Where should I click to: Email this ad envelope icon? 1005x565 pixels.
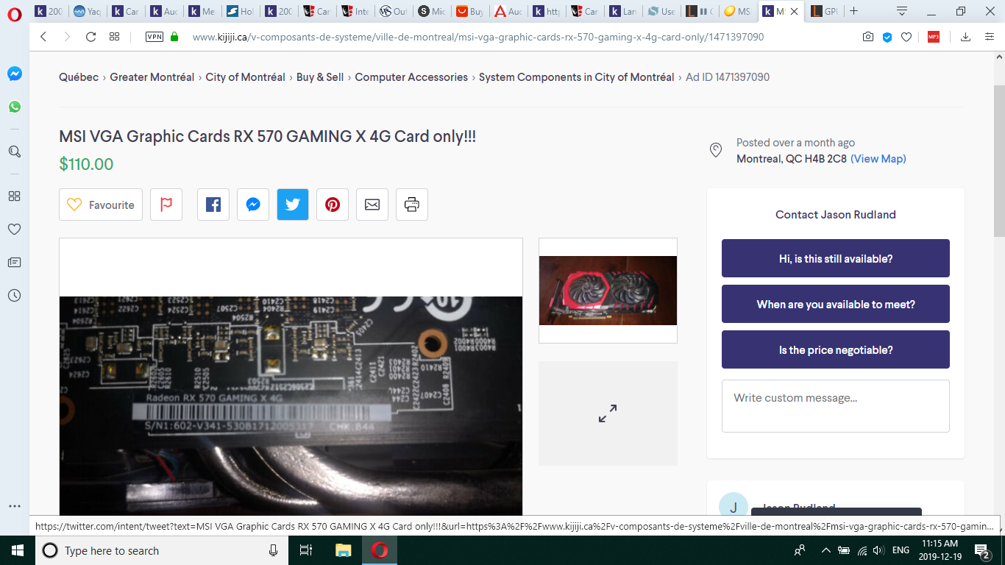tap(372, 205)
